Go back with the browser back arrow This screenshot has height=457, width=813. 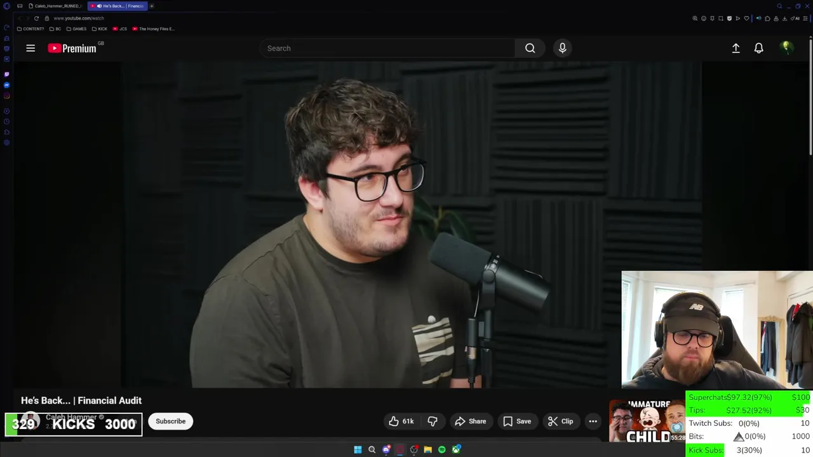click(19, 18)
